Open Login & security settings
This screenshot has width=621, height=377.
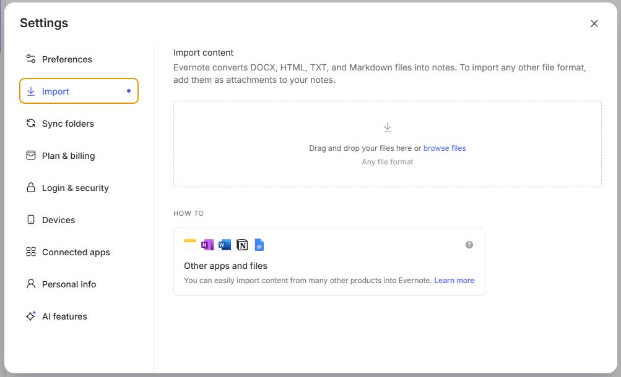(79, 187)
